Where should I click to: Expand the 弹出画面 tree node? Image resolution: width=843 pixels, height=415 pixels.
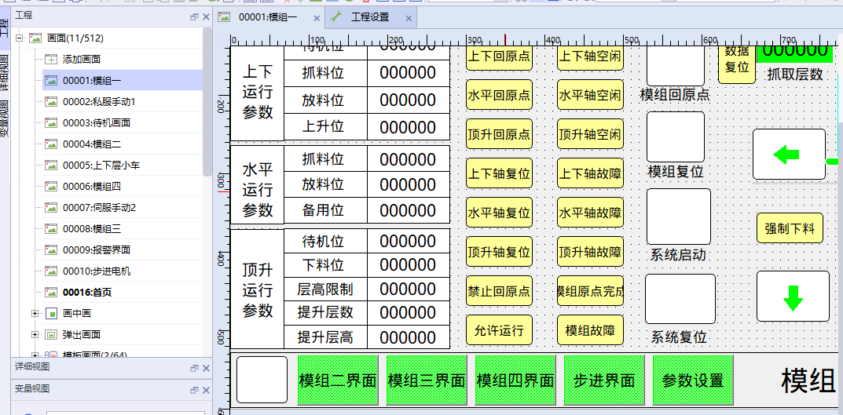click(35, 334)
